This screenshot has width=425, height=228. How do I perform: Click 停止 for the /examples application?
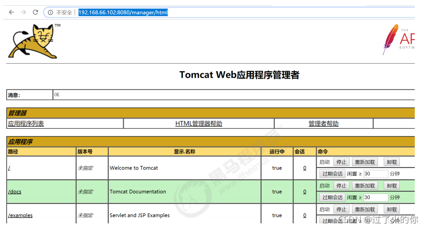pos(341,209)
